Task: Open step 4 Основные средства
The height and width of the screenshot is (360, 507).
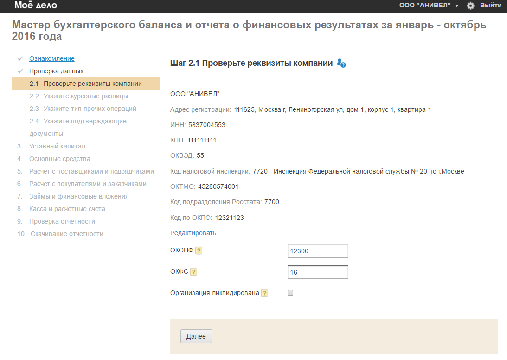Action: 60,159
